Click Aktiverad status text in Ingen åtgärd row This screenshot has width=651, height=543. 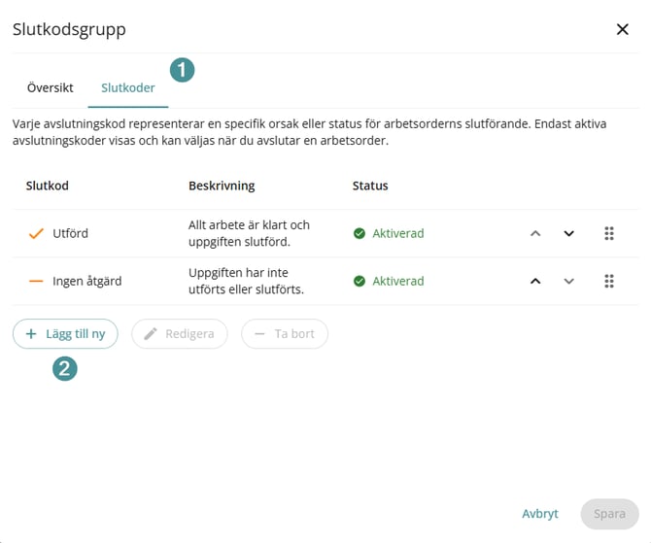[x=398, y=281]
